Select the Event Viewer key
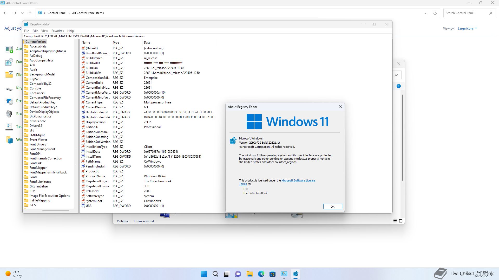499x280 pixels. tap(38, 140)
